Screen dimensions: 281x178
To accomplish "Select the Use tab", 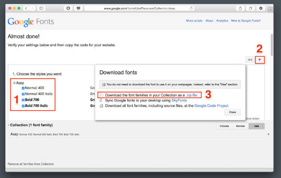I will 256,126.
